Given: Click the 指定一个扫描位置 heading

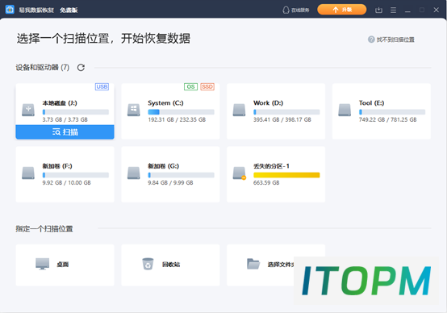Looking at the screenshot, I should pos(44,228).
